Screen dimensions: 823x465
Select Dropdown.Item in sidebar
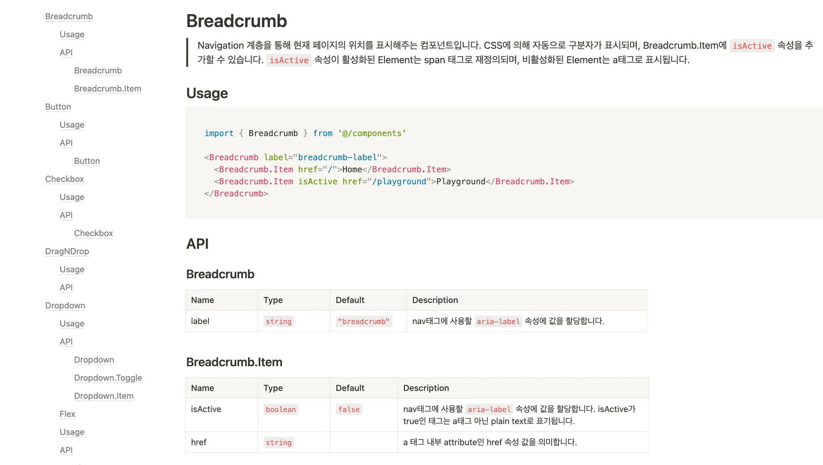[x=104, y=396]
